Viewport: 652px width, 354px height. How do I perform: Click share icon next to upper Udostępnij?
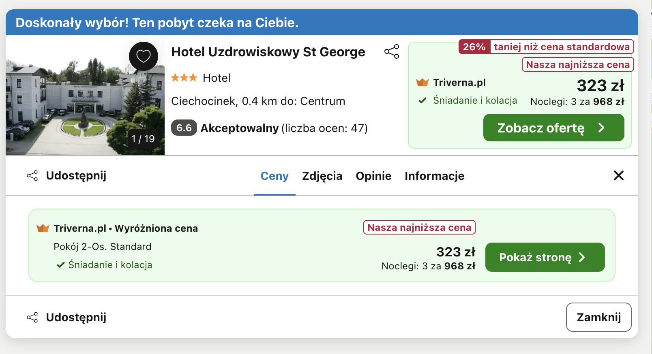coord(32,176)
